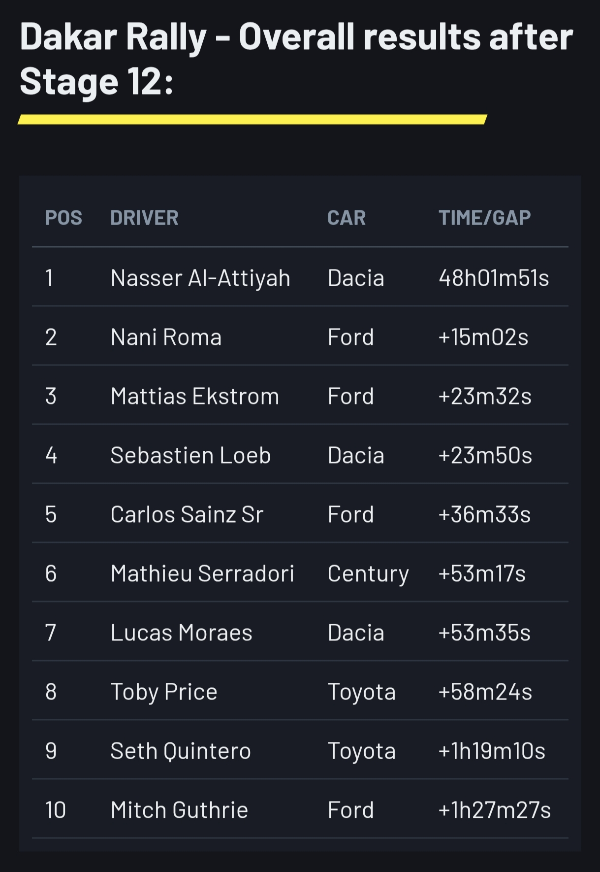Click on Mattias Ekstrom's name
This screenshot has width=600, height=872.
tap(194, 396)
